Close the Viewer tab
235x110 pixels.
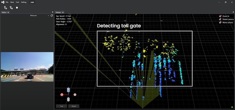(x=63, y=12)
